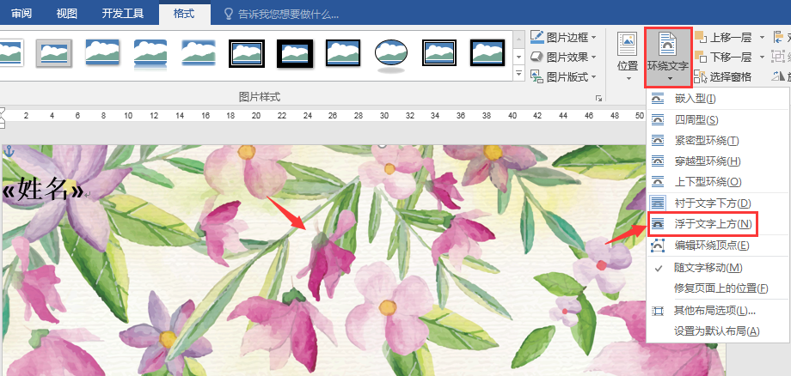Apply the reflected rounded rectangle picture style
The height and width of the screenshot is (376, 791).
point(150,53)
